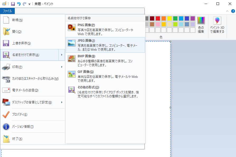The height and width of the screenshot is (157, 236).
Task: Click the canvas top-right corner handle
Action: pyautogui.click(x=170, y=41)
